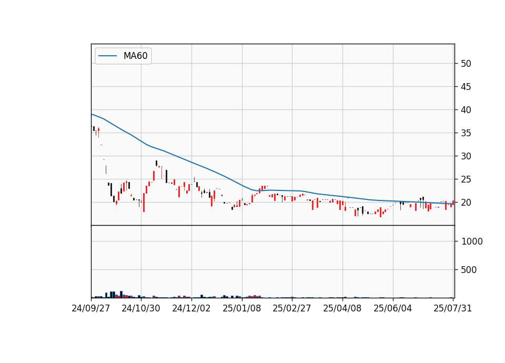
Task: Click the 25/01/08 date label
Action: click(241, 308)
